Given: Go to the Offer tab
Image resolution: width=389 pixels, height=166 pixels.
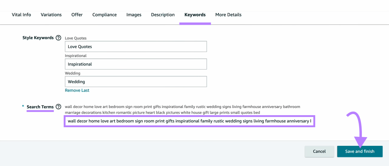Looking at the screenshot, I should (77, 15).
